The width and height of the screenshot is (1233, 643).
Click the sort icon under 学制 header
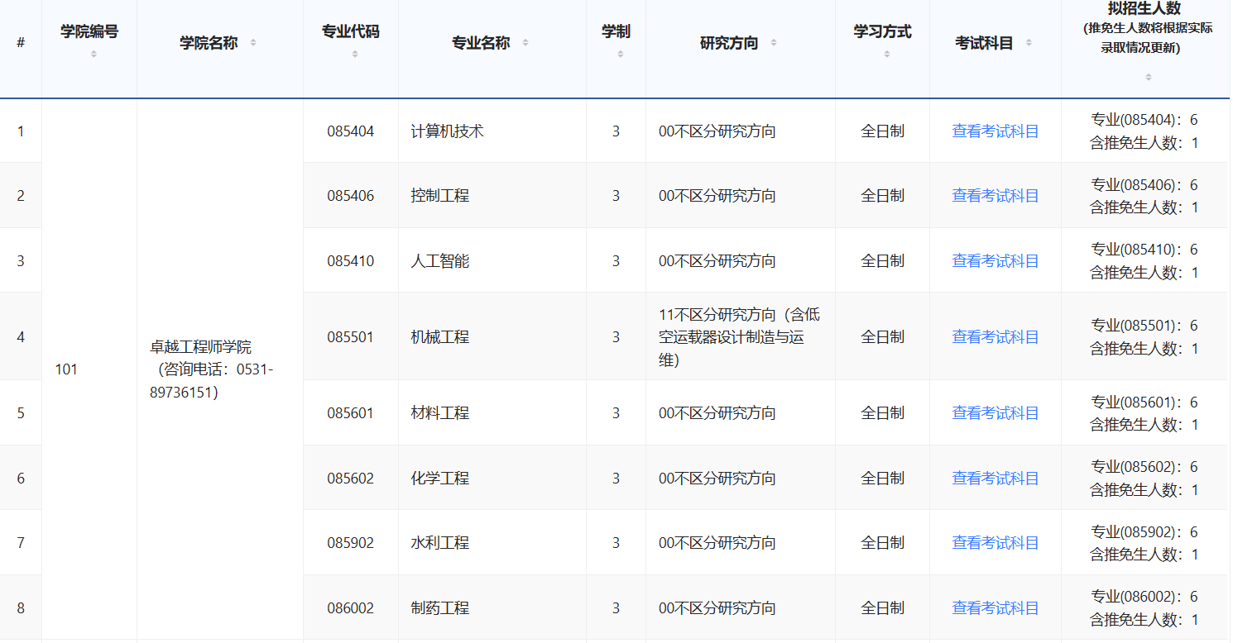point(620,55)
